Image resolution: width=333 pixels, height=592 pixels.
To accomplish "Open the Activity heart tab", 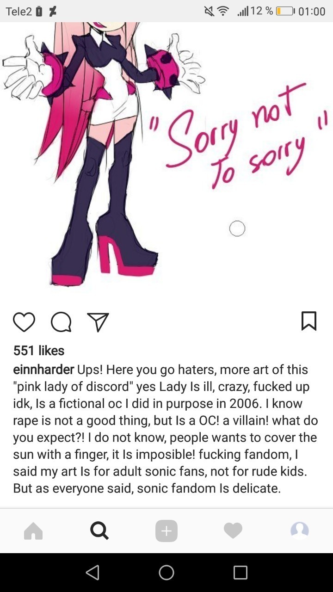I will pyautogui.click(x=233, y=531).
